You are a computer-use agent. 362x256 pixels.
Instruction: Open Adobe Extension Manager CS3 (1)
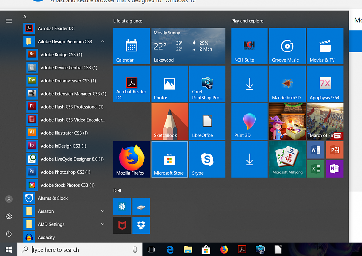66,94
